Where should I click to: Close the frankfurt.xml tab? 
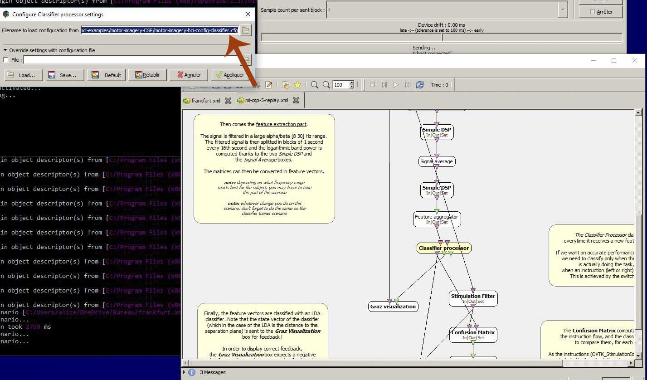coord(228,100)
